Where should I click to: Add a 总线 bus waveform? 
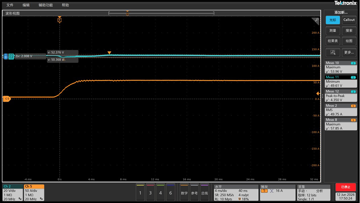coord(205,192)
